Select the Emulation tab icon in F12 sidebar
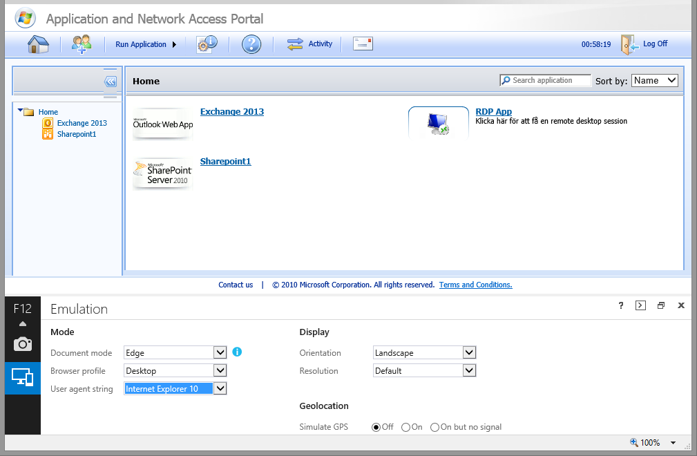 [x=23, y=377]
